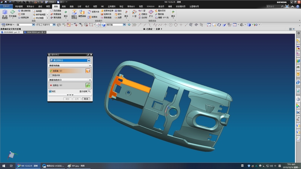
Task: Click the save icon in quick access toolbar
Action: tap(6, 2)
